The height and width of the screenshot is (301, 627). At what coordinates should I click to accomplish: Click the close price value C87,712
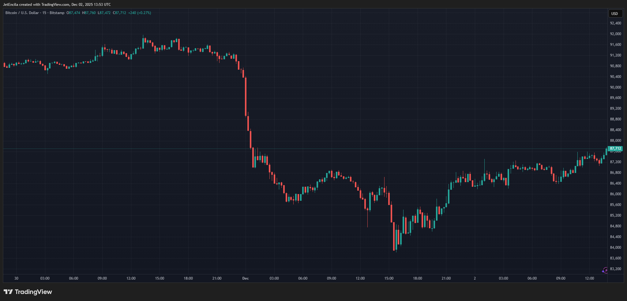pos(119,13)
